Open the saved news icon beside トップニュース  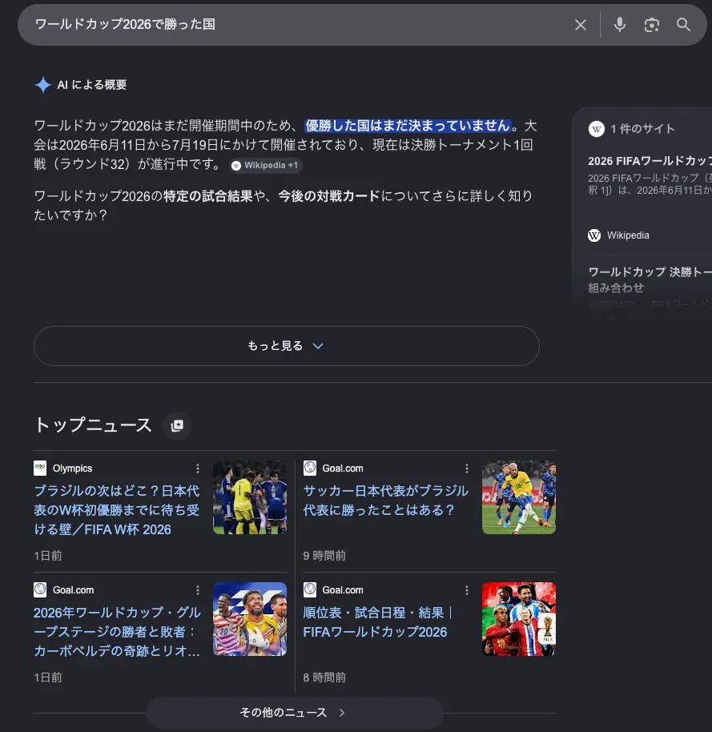[177, 426]
